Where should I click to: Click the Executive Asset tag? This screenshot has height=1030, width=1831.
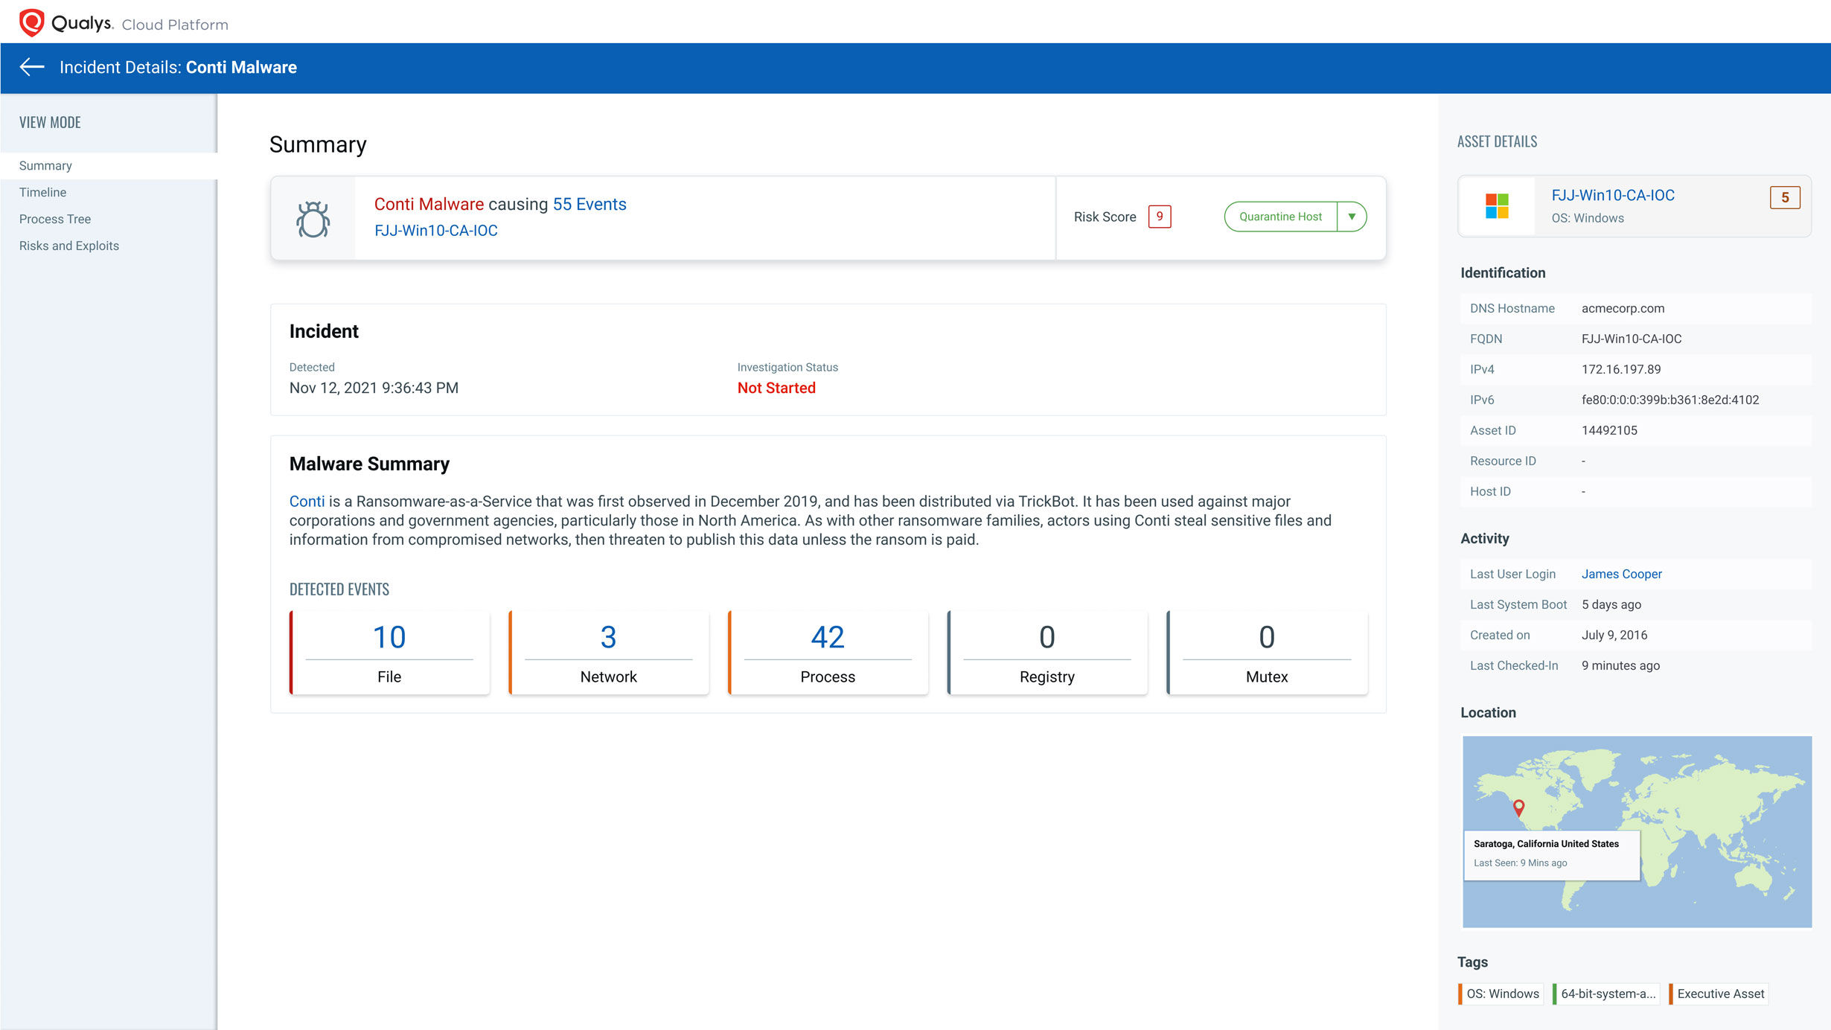(x=1719, y=994)
